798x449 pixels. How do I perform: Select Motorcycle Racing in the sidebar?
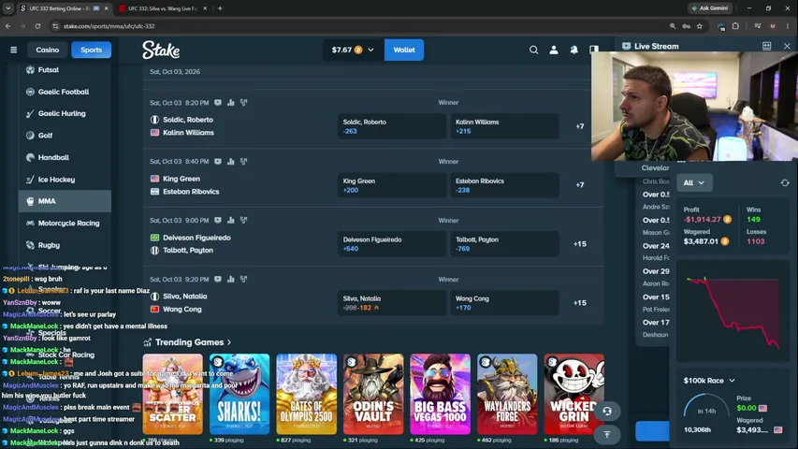coord(65,223)
